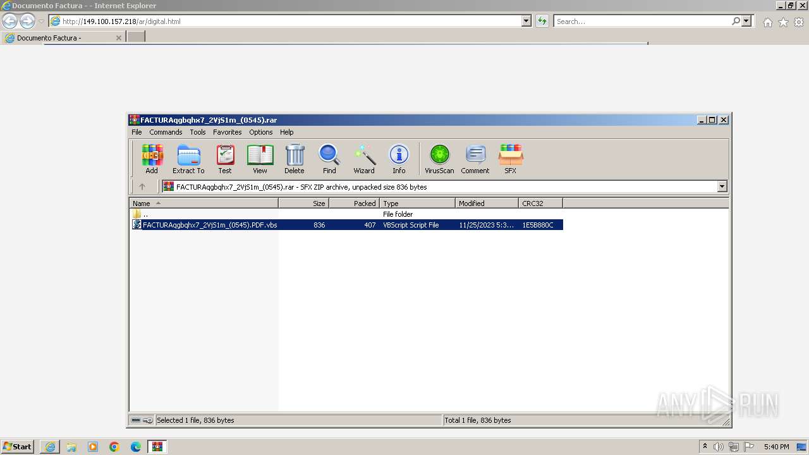Click the archive path text field
The height and width of the screenshot is (455, 809).
tap(439, 186)
